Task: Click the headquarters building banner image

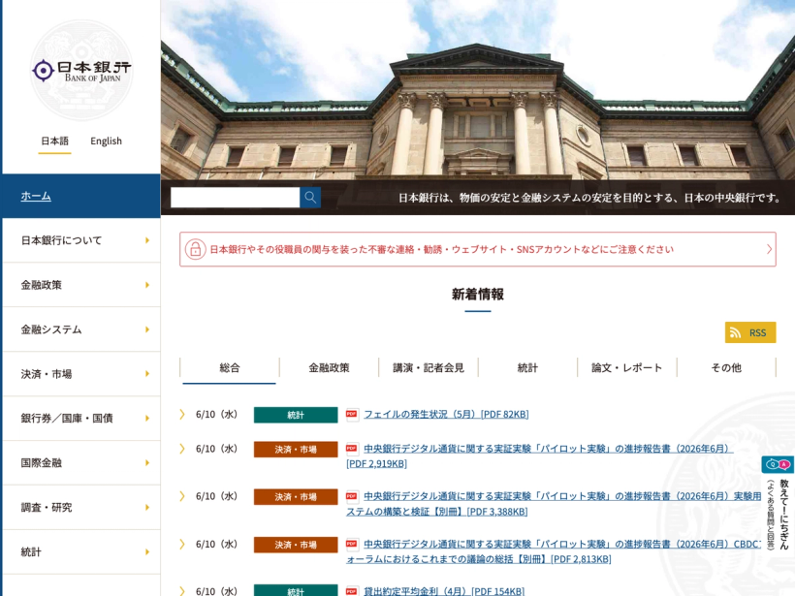Action: pyautogui.click(x=478, y=90)
